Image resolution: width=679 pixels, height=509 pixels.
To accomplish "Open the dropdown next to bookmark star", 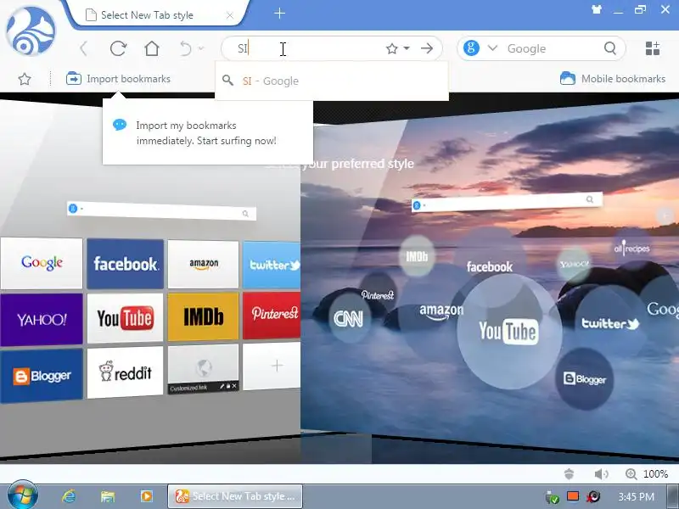I will click(407, 48).
